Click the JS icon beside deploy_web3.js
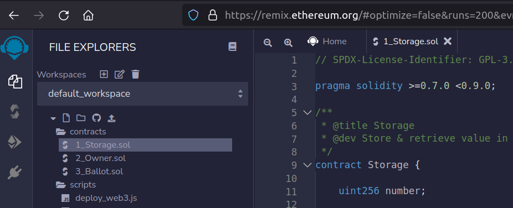The height and width of the screenshot is (208, 513). pyautogui.click(x=65, y=198)
